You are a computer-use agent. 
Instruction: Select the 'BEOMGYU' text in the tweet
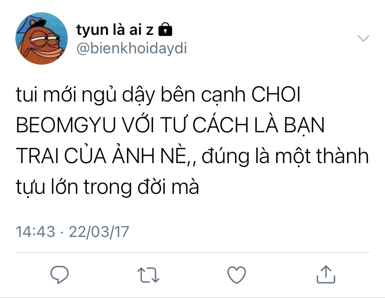pyautogui.click(x=66, y=125)
